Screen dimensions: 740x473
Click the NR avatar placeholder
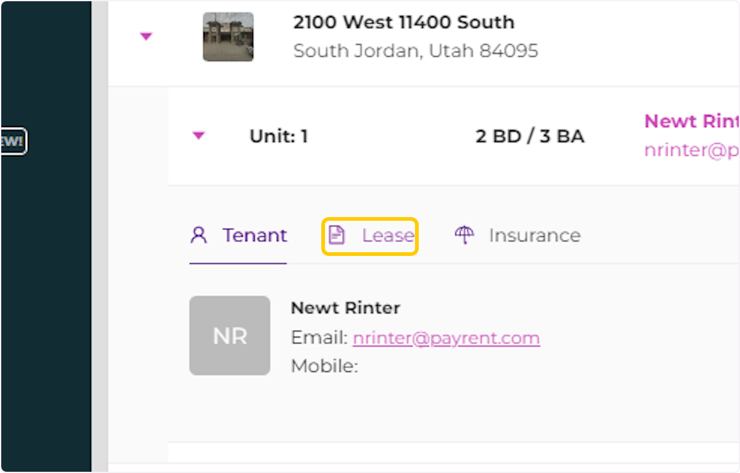pyautogui.click(x=229, y=335)
